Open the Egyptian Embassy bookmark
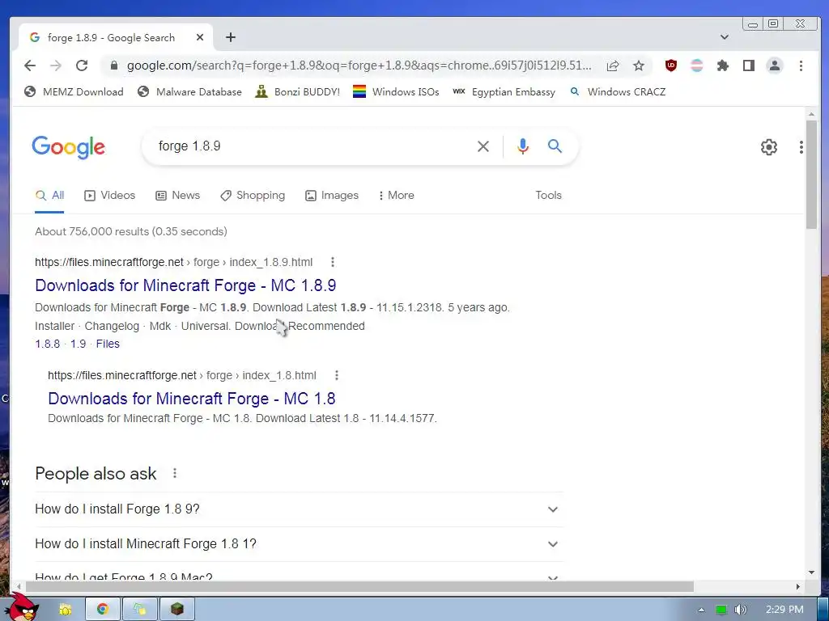The width and height of the screenshot is (829, 621). pos(504,92)
